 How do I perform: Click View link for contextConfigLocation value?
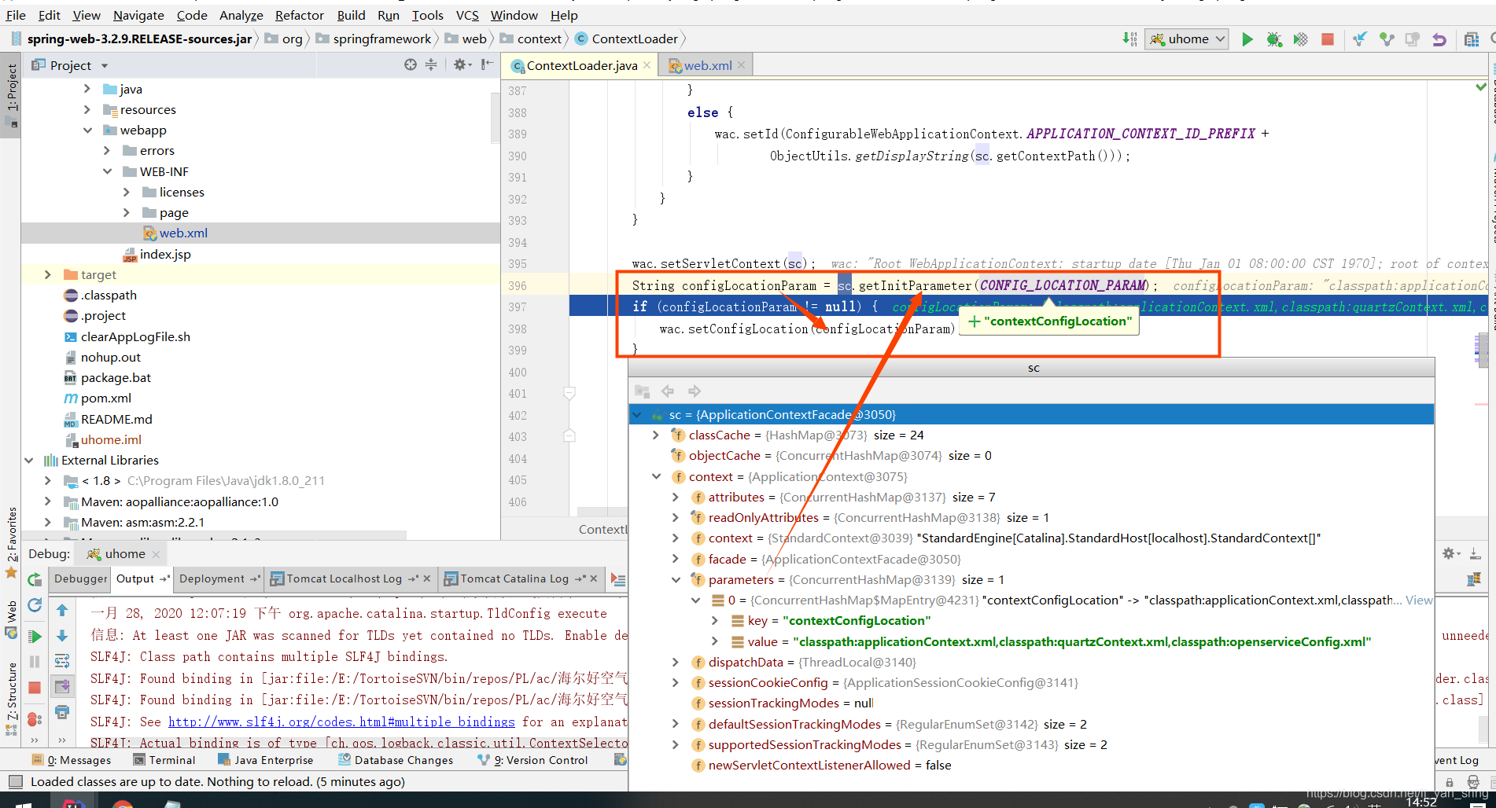tap(1419, 600)
